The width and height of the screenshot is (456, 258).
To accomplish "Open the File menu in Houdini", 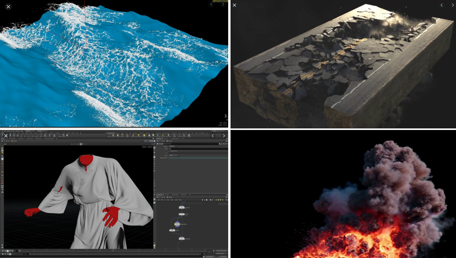I will point(2,132).
